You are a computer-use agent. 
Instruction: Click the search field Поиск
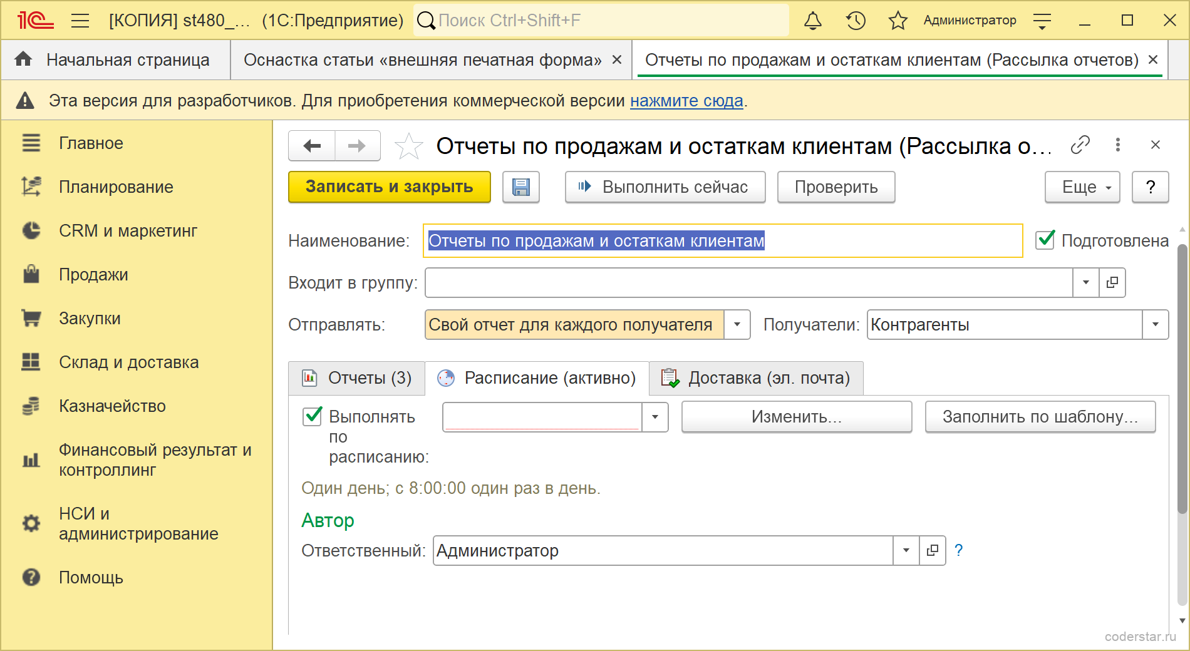point(601,21)
